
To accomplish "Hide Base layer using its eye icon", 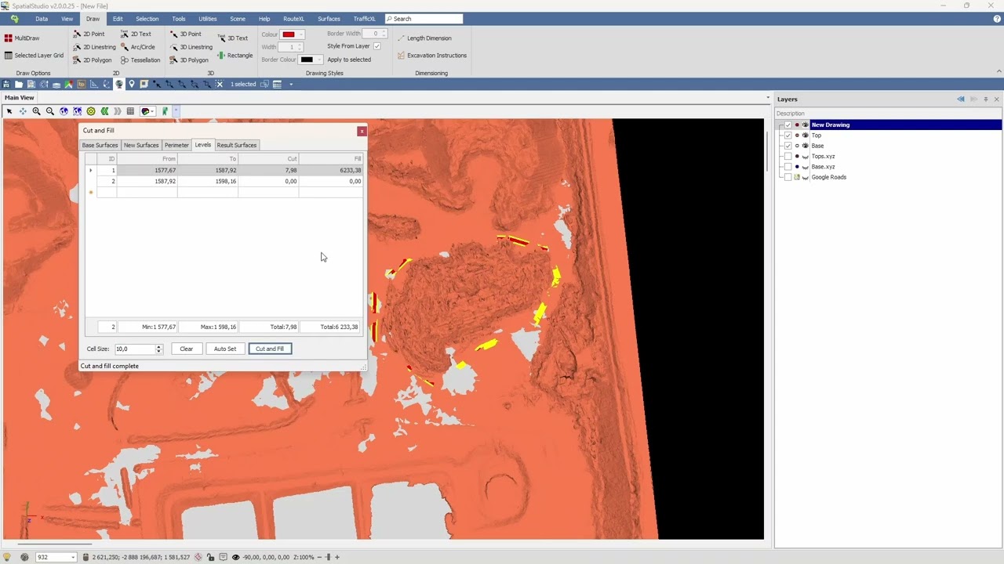I will click(x=805, y=146).
